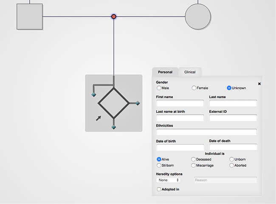Image resolution: width=276 pixels, height=204 pixels.
Task: Click the upper-left handle of diamond node
Action: coord(94,94)
